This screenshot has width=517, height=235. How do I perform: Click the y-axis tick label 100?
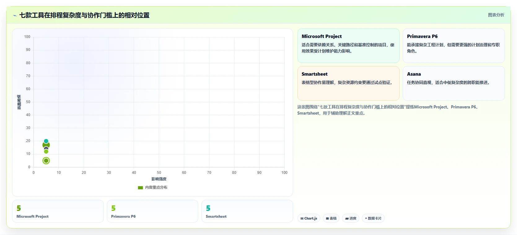coord(27,37)
